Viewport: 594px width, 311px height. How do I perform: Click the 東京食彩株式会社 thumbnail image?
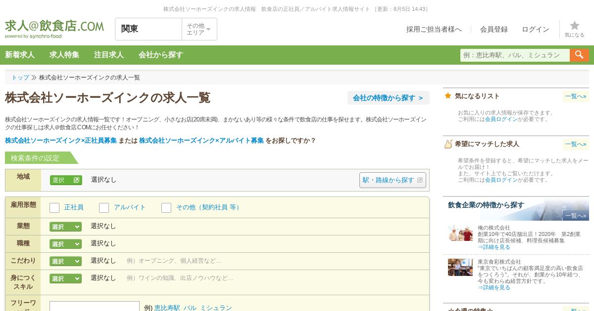point(460,267)
